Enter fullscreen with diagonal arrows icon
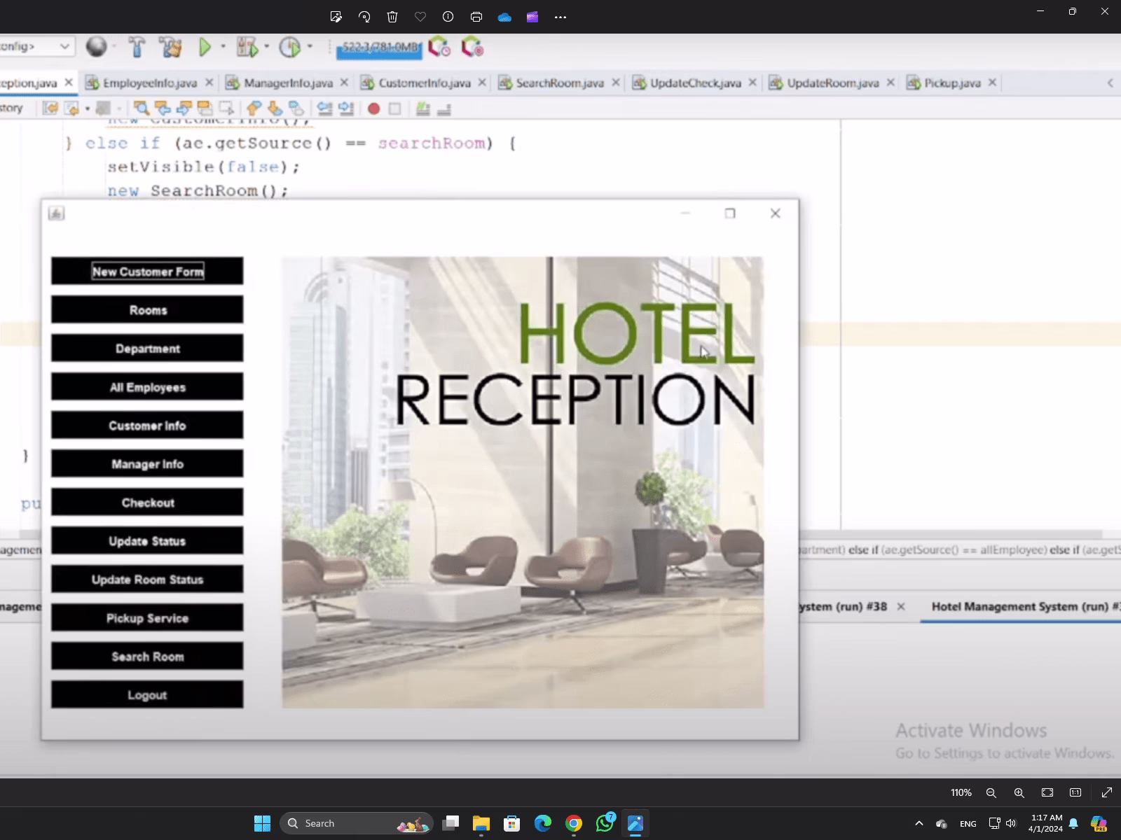Screen dimensions: 1121x840 point(1107,792)
